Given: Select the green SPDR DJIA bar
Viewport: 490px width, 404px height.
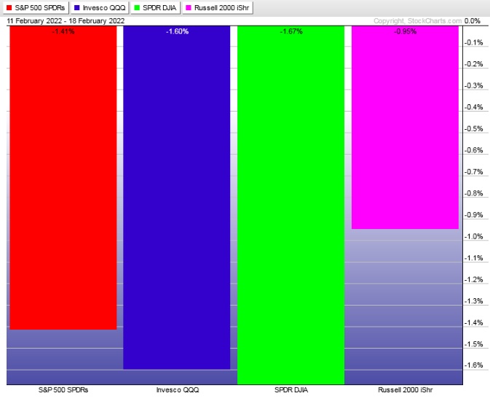Looking at the screenshot, I should point(291,206).
